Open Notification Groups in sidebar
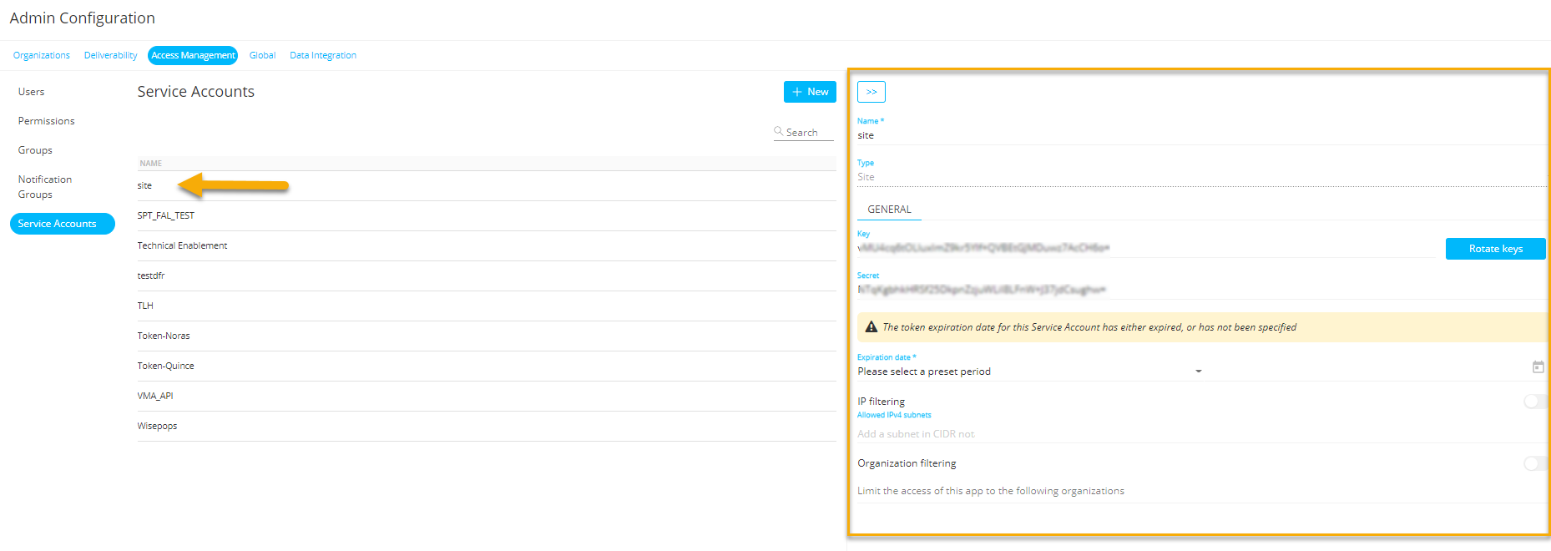This screenshot has width=1551, height=551. (x=45, y=187)
